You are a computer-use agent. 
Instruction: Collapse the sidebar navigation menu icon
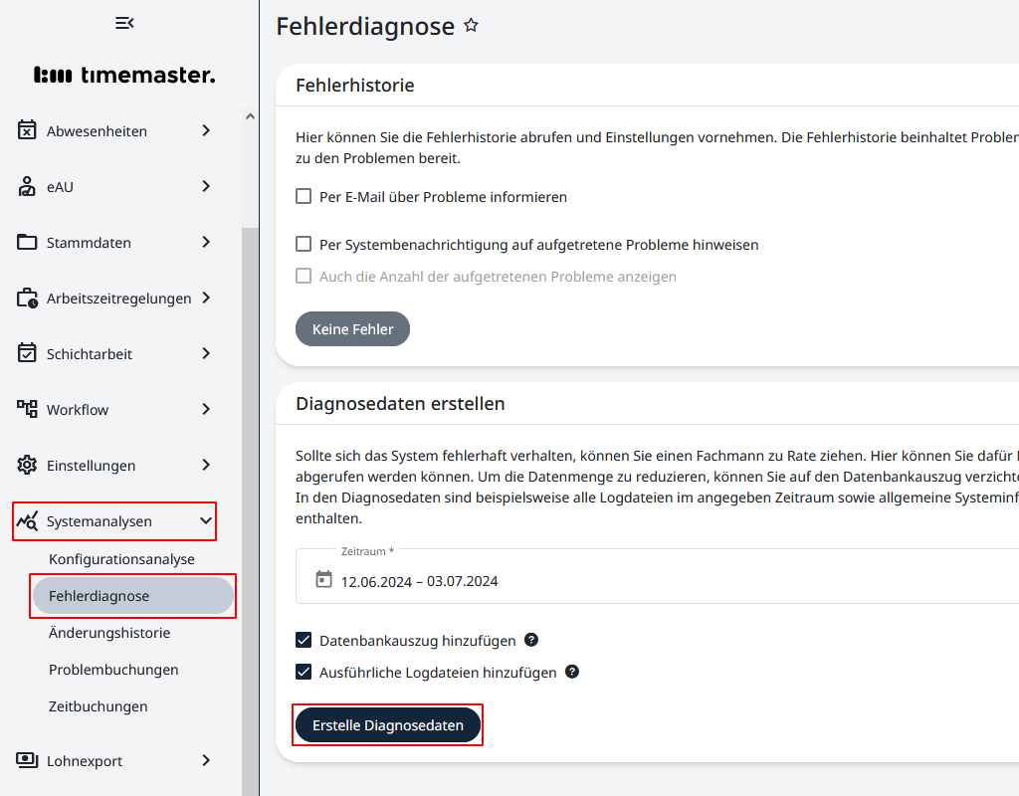pos(123,22)
